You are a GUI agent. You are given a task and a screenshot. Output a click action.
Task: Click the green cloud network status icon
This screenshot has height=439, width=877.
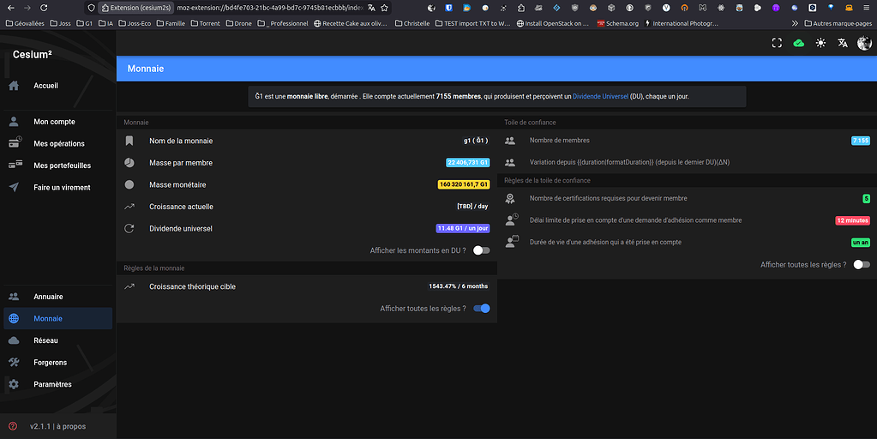click(x=799, y=43)
